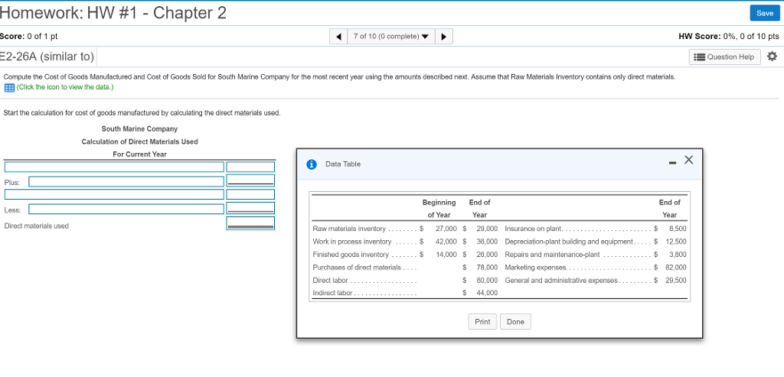Click 'Direct materials used' label
This screenshot has width=784, height=377.
(x=37, y=226)
